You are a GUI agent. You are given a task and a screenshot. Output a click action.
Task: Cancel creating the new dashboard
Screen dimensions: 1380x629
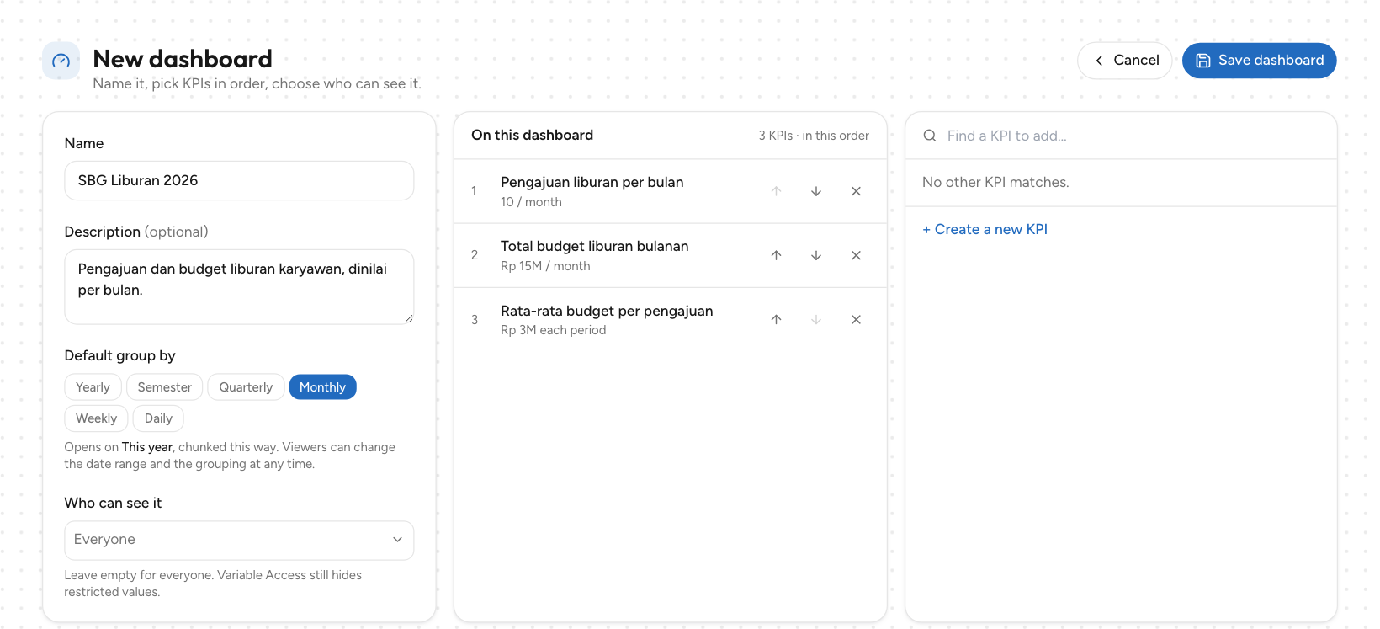1125,61
